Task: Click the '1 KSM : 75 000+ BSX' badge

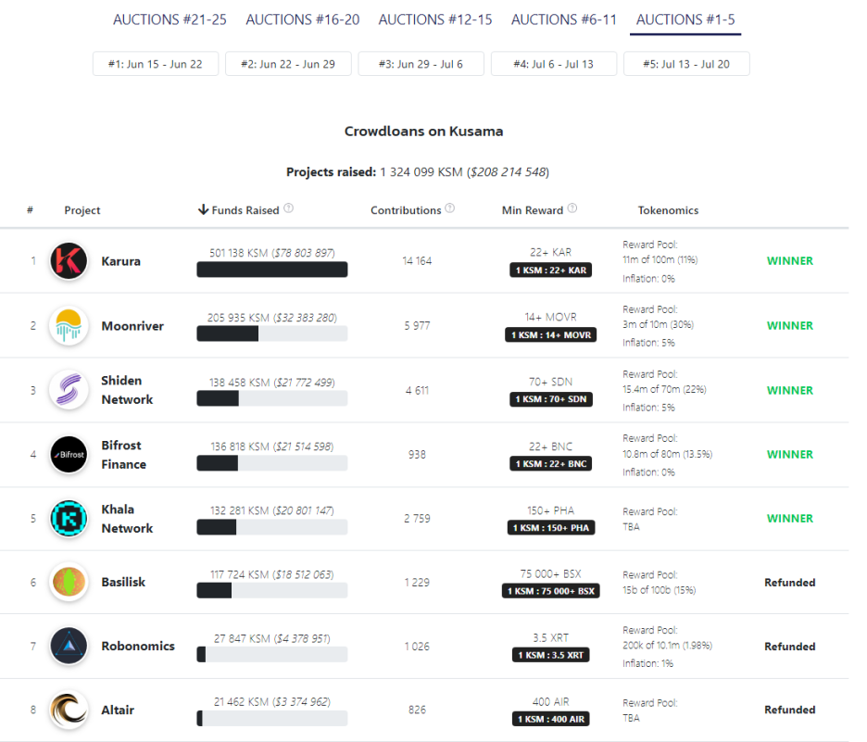Action: pyautogui.click(x=551, y=591)
